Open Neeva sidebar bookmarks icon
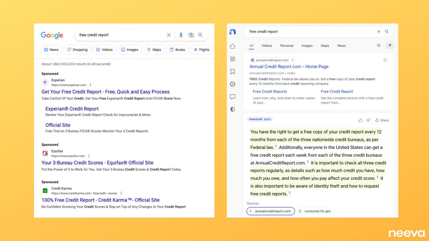Screen dimensions: 429x241 (x=232, y=72)
